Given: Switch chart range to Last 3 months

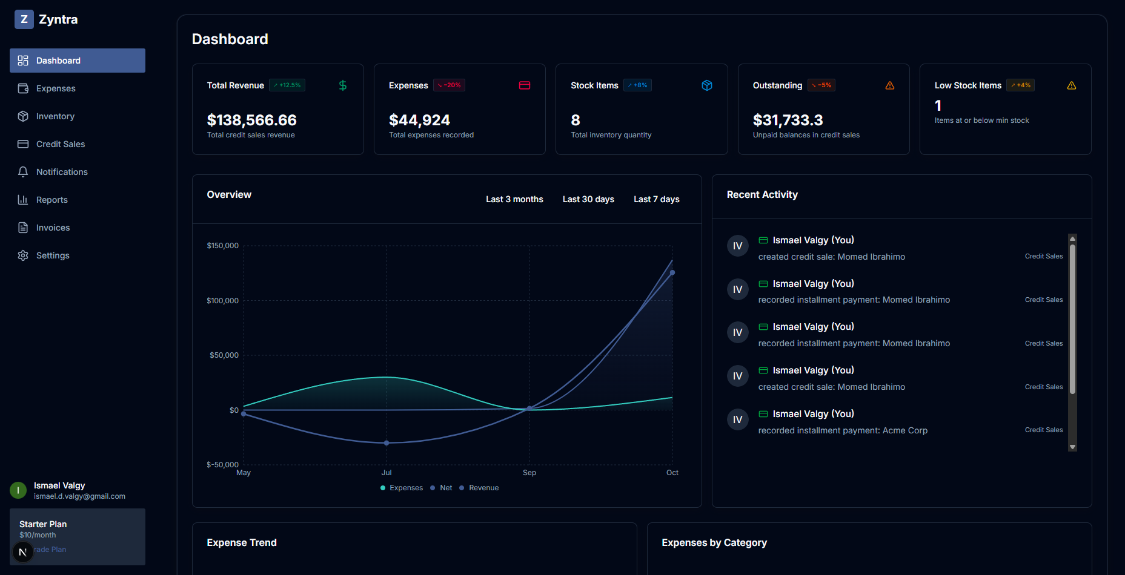Looking at the screenshot, I should click(x=514, y=199).
